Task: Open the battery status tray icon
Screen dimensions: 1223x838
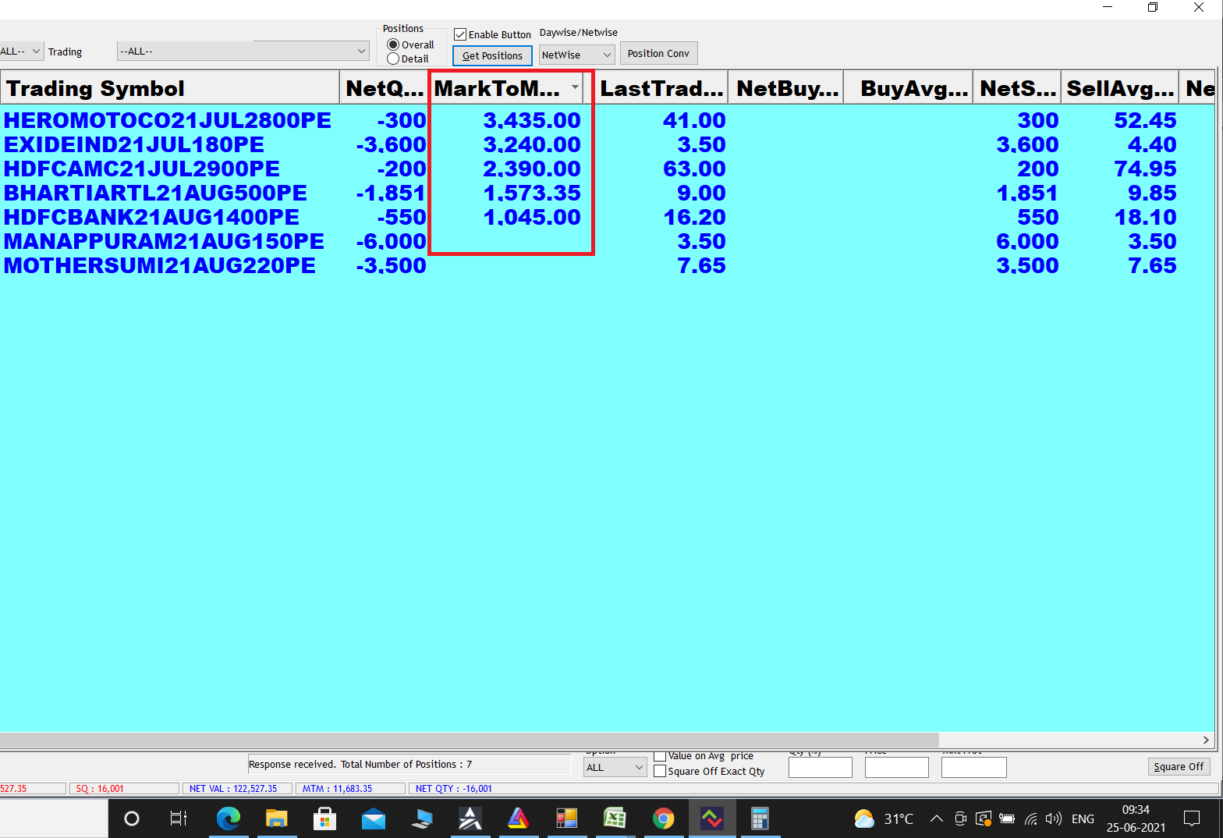Action: (1007, 818)
